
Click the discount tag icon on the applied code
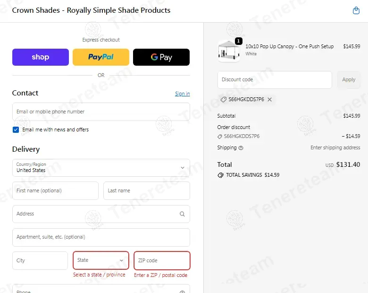[x=223, y=100]
